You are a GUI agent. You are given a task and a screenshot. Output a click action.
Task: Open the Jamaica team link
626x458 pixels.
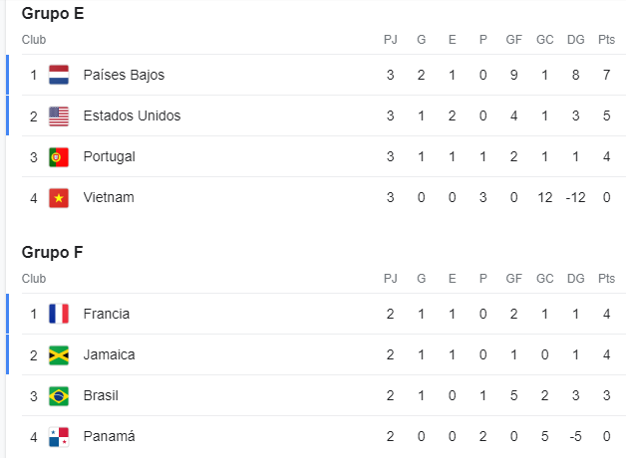109,355
